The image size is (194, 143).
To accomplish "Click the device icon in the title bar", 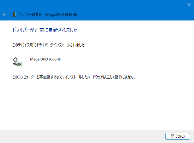I will 14,14.
